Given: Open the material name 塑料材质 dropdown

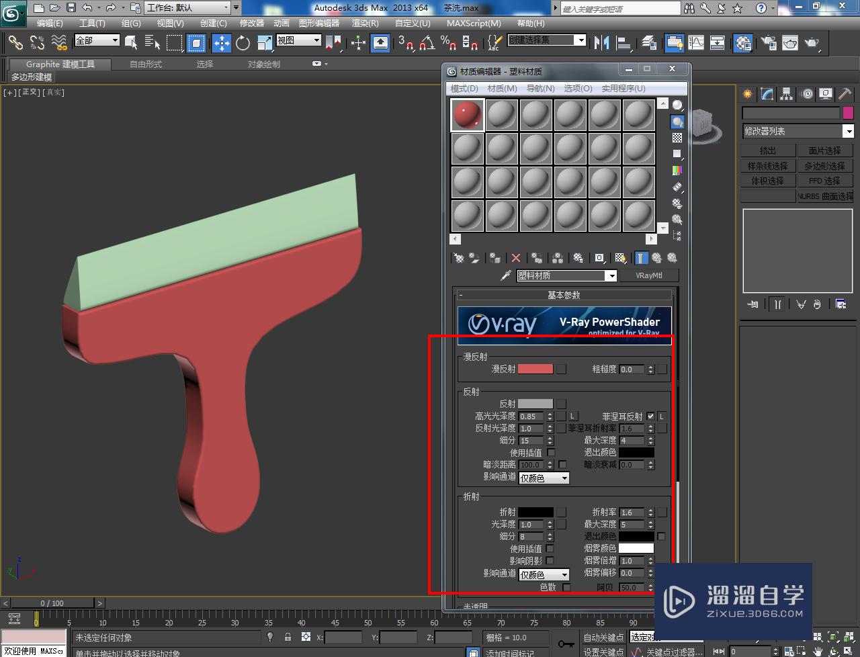Looking at the screenshot, I should click(566, 275).
